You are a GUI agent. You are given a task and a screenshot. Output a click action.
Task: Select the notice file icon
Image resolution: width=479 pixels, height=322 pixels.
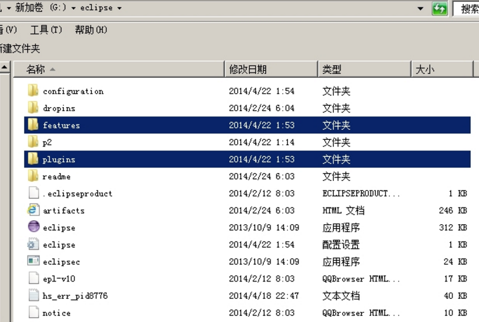click(x=33, y=312)
